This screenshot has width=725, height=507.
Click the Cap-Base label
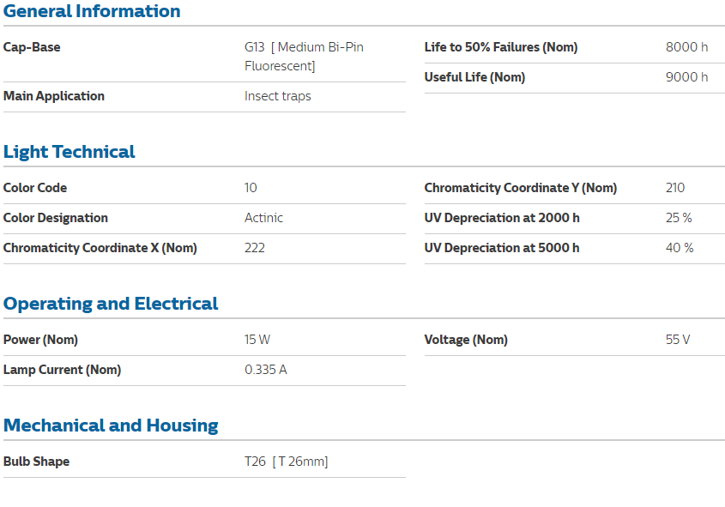click(x=32, y=47)
